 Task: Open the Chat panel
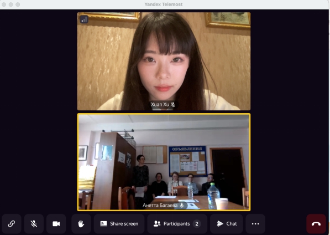(227, 223)
